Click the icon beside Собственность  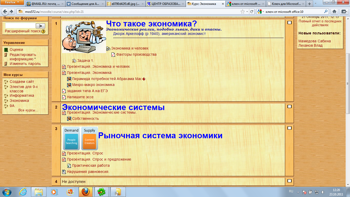click(x=69, y=119)
